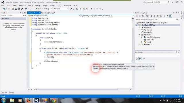Open Properties wrench in Solution Explorer toolbar

(x=167, y=16)
